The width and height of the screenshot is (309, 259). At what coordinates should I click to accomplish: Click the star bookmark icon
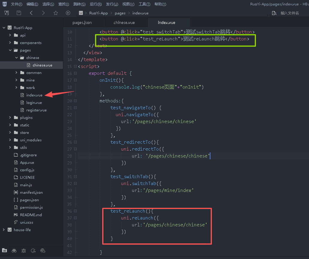coord(55,13)
